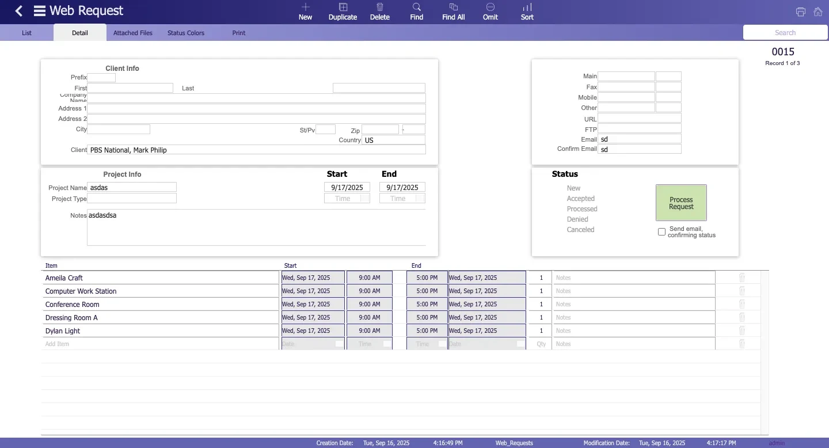Click the Country field showing US
This screenshot has width=829, height=448.
click(394, 141)
